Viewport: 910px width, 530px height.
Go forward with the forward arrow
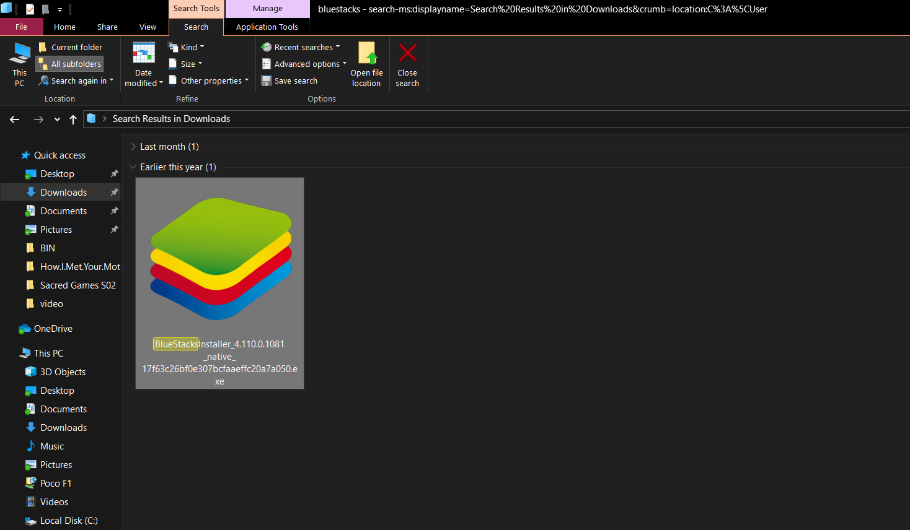click(38, 119)
